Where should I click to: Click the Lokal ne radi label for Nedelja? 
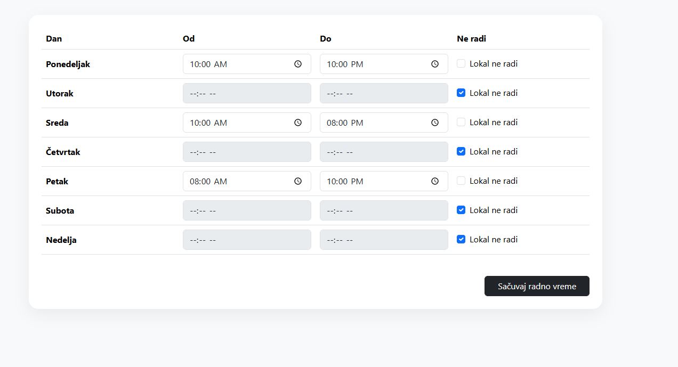pos(494,239)
